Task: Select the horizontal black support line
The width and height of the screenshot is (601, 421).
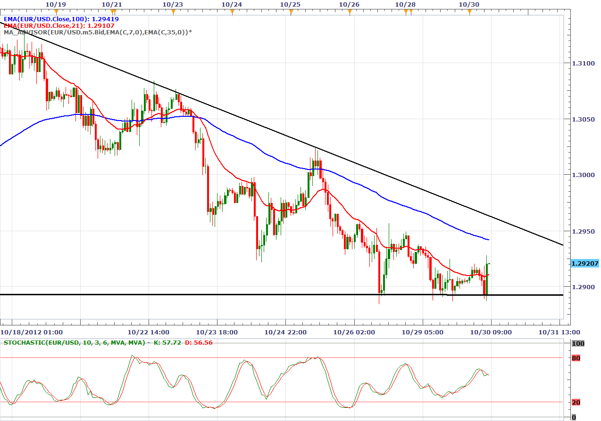Action: click(236, 295)
